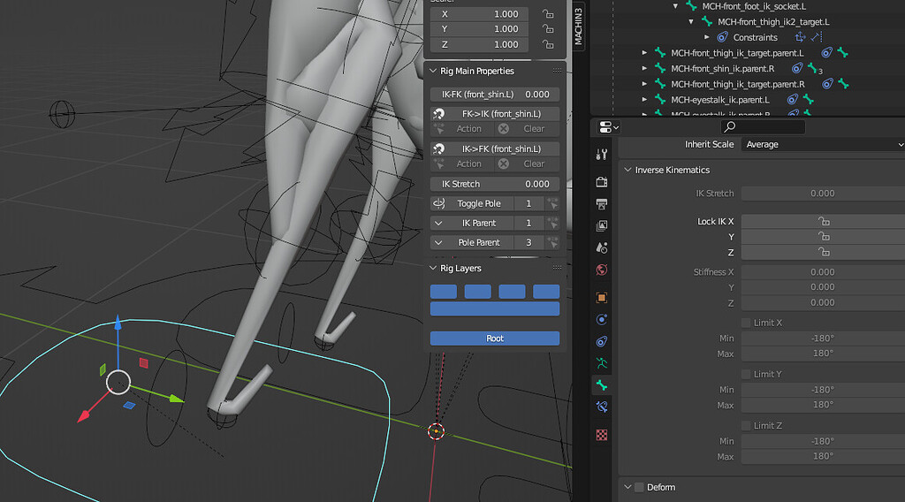Expand MCH-front_shin_ik.parent.R in outliner
This screenshot has width=905, height=502.
coord(644,68)
